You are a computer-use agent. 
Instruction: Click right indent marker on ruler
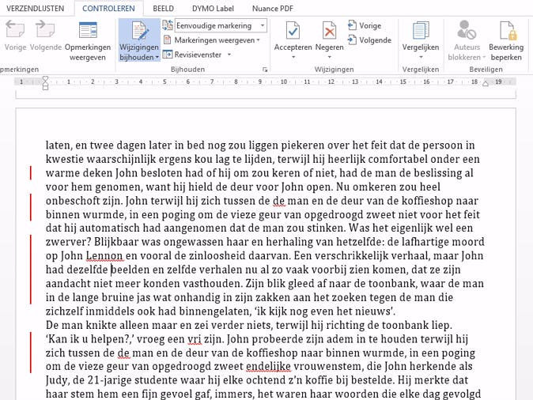click(x=486, y=84)
